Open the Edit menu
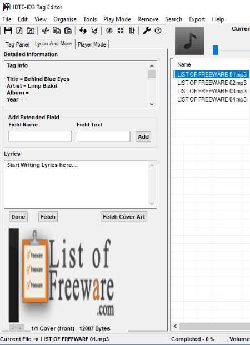This screenshot has width=250, height=345. 23,19
